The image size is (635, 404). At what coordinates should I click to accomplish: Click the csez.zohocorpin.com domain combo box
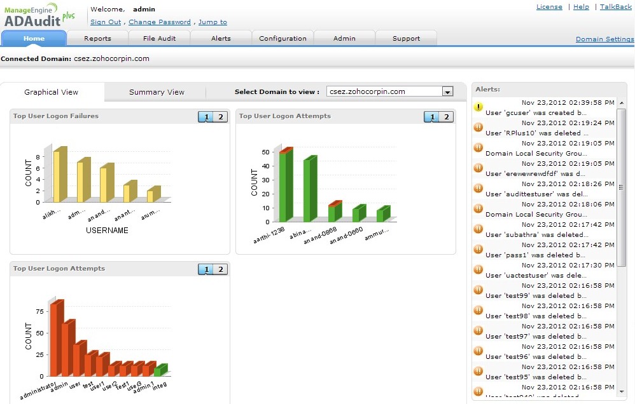click(x=389, y=92)
